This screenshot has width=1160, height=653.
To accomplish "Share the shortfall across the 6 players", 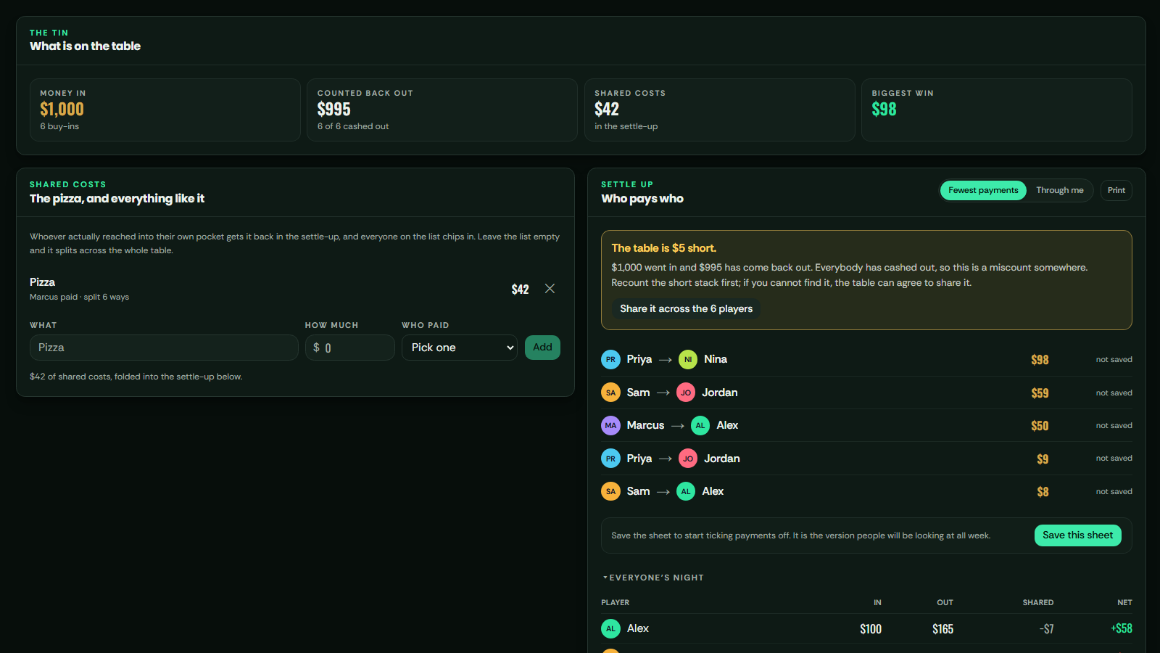I will pos(686,308).
